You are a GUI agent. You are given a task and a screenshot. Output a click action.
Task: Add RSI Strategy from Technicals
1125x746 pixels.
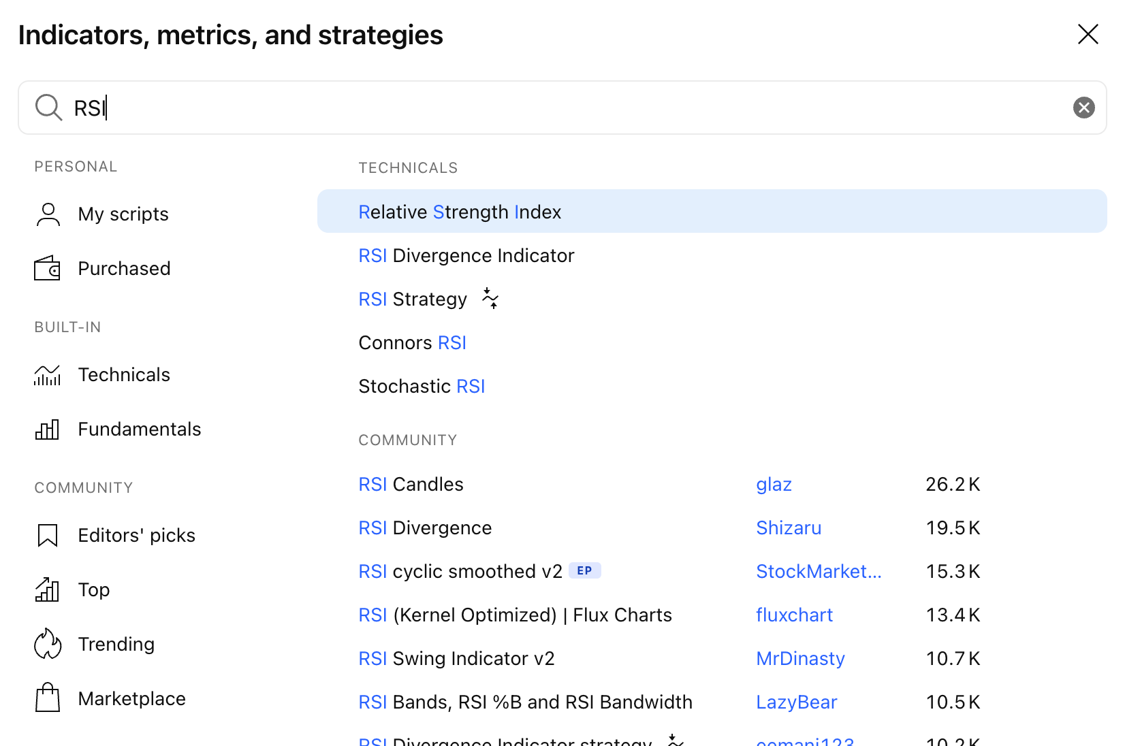712,299
